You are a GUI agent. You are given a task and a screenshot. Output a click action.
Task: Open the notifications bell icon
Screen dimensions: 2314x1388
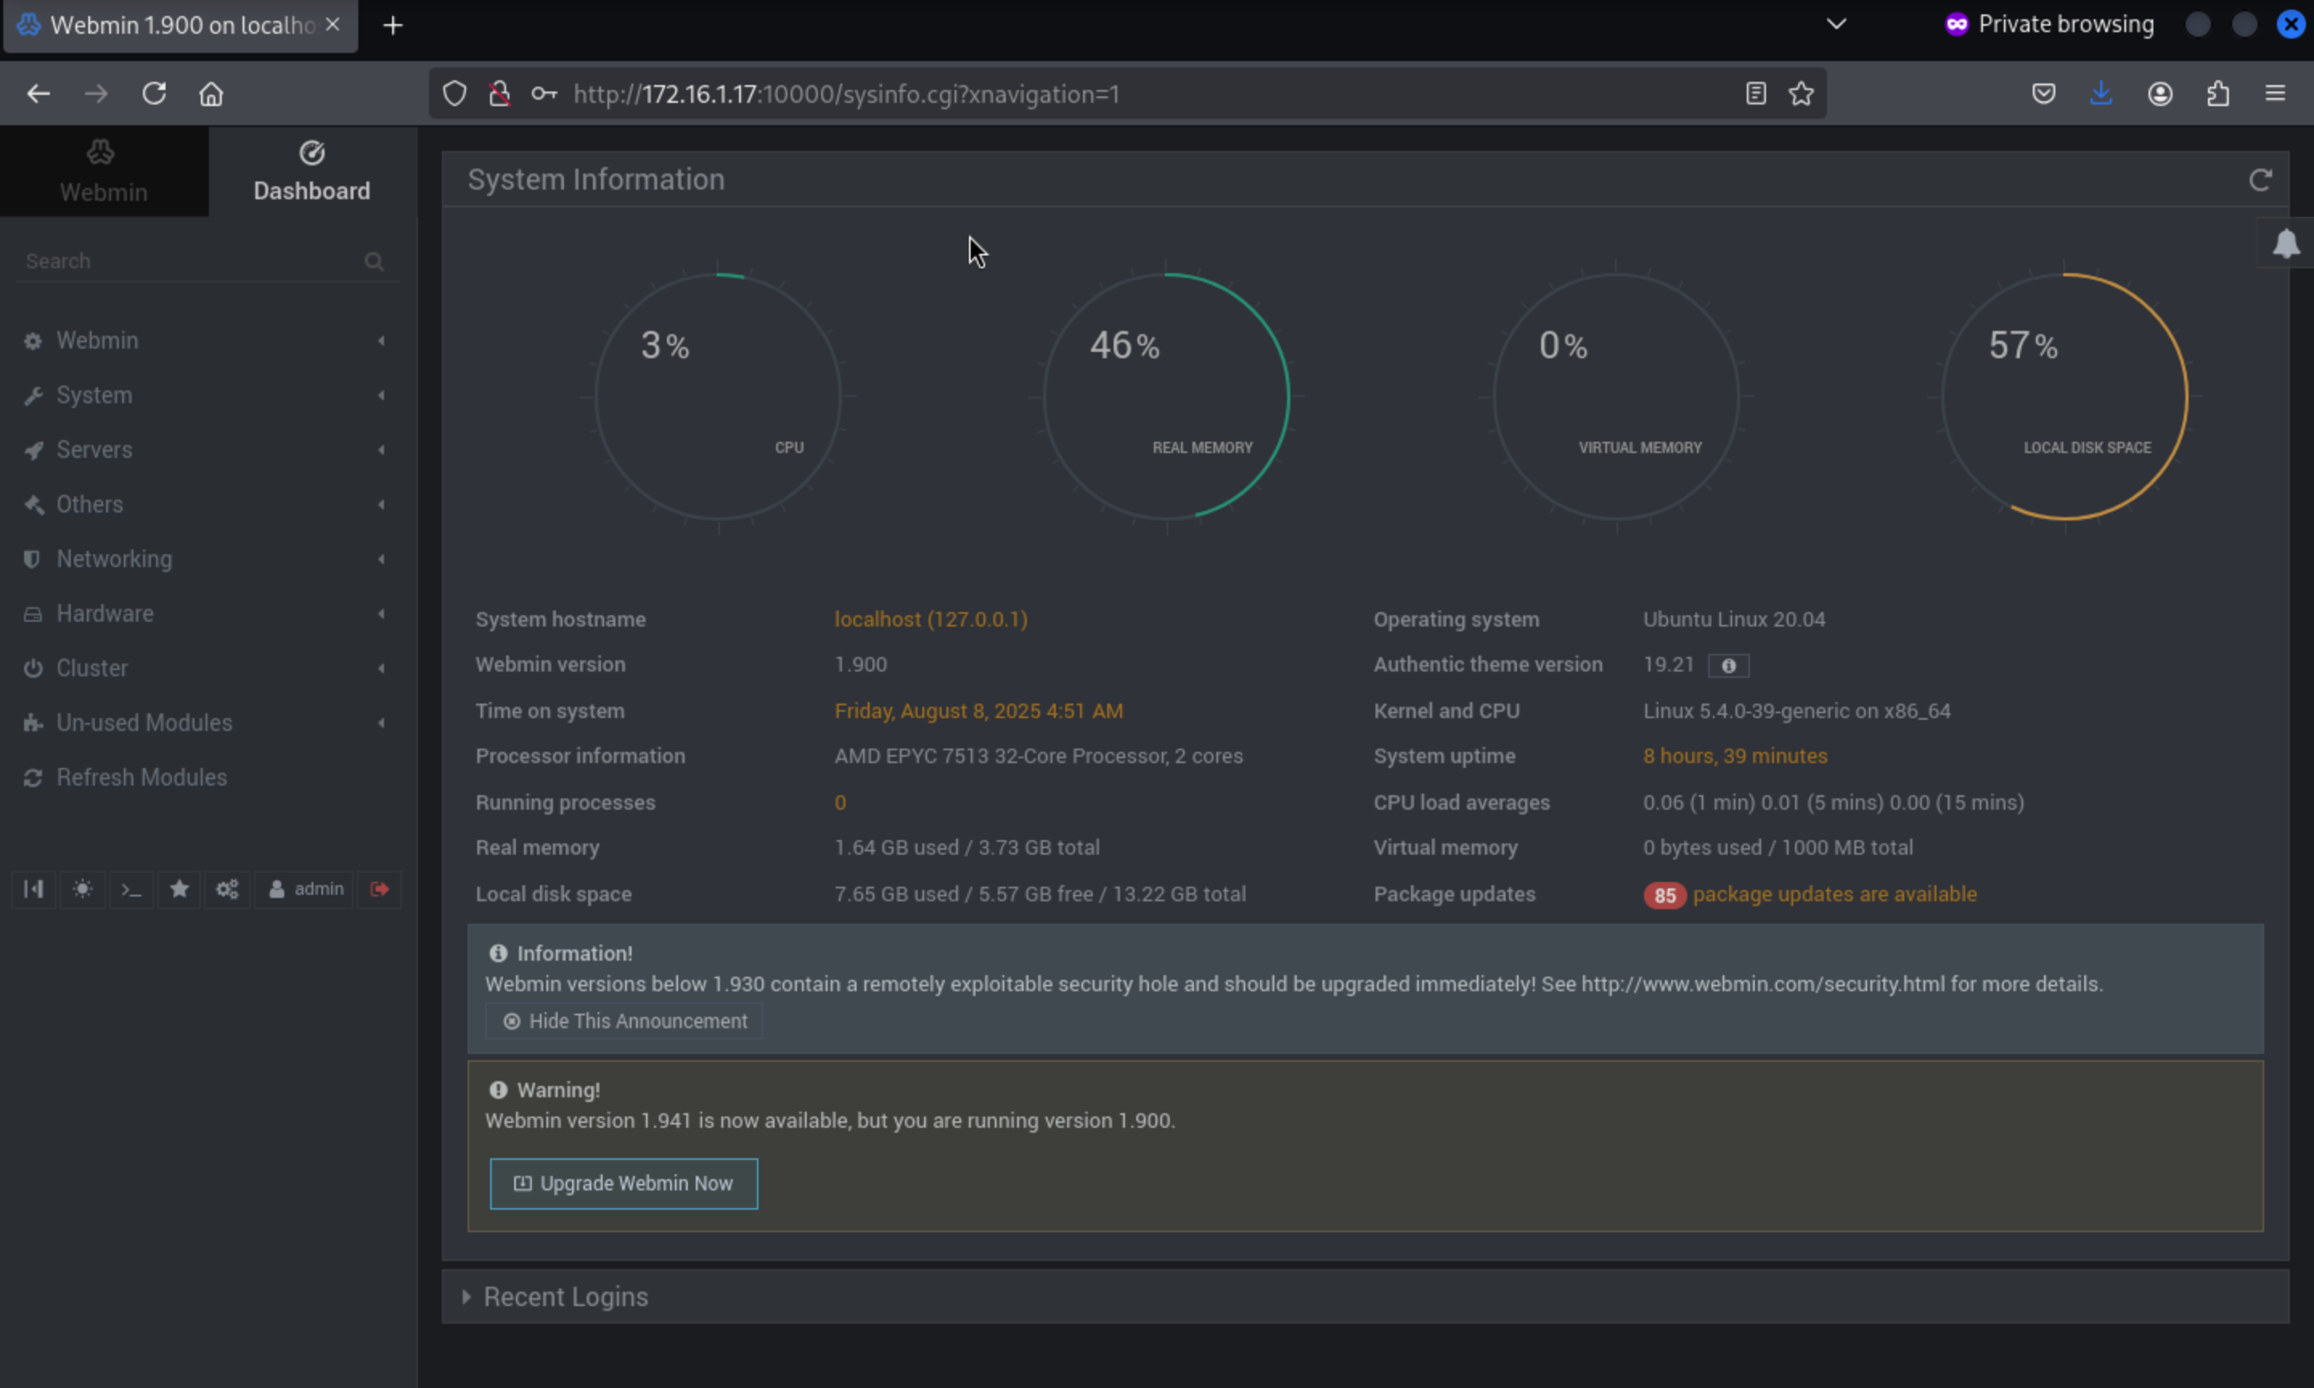coord(2285,244)
